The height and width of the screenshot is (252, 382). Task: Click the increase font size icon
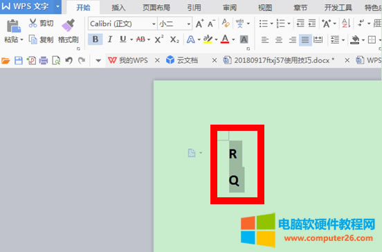pyautogui.click(x=200, y=24)
